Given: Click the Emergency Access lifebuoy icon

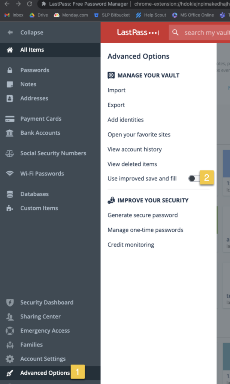Looking at the screenshot, I should click(10, 331).
